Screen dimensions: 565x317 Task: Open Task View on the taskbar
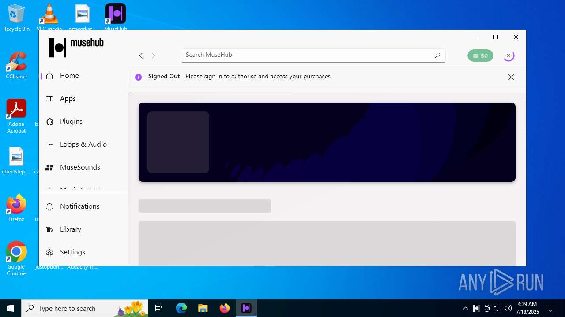tap(159, 308)
